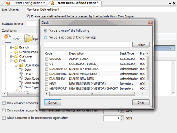Image resolution: width=177 pixels, height=133 pixels.
Task: Click Desk list scroll down arrow
Action: click(147, 89)
